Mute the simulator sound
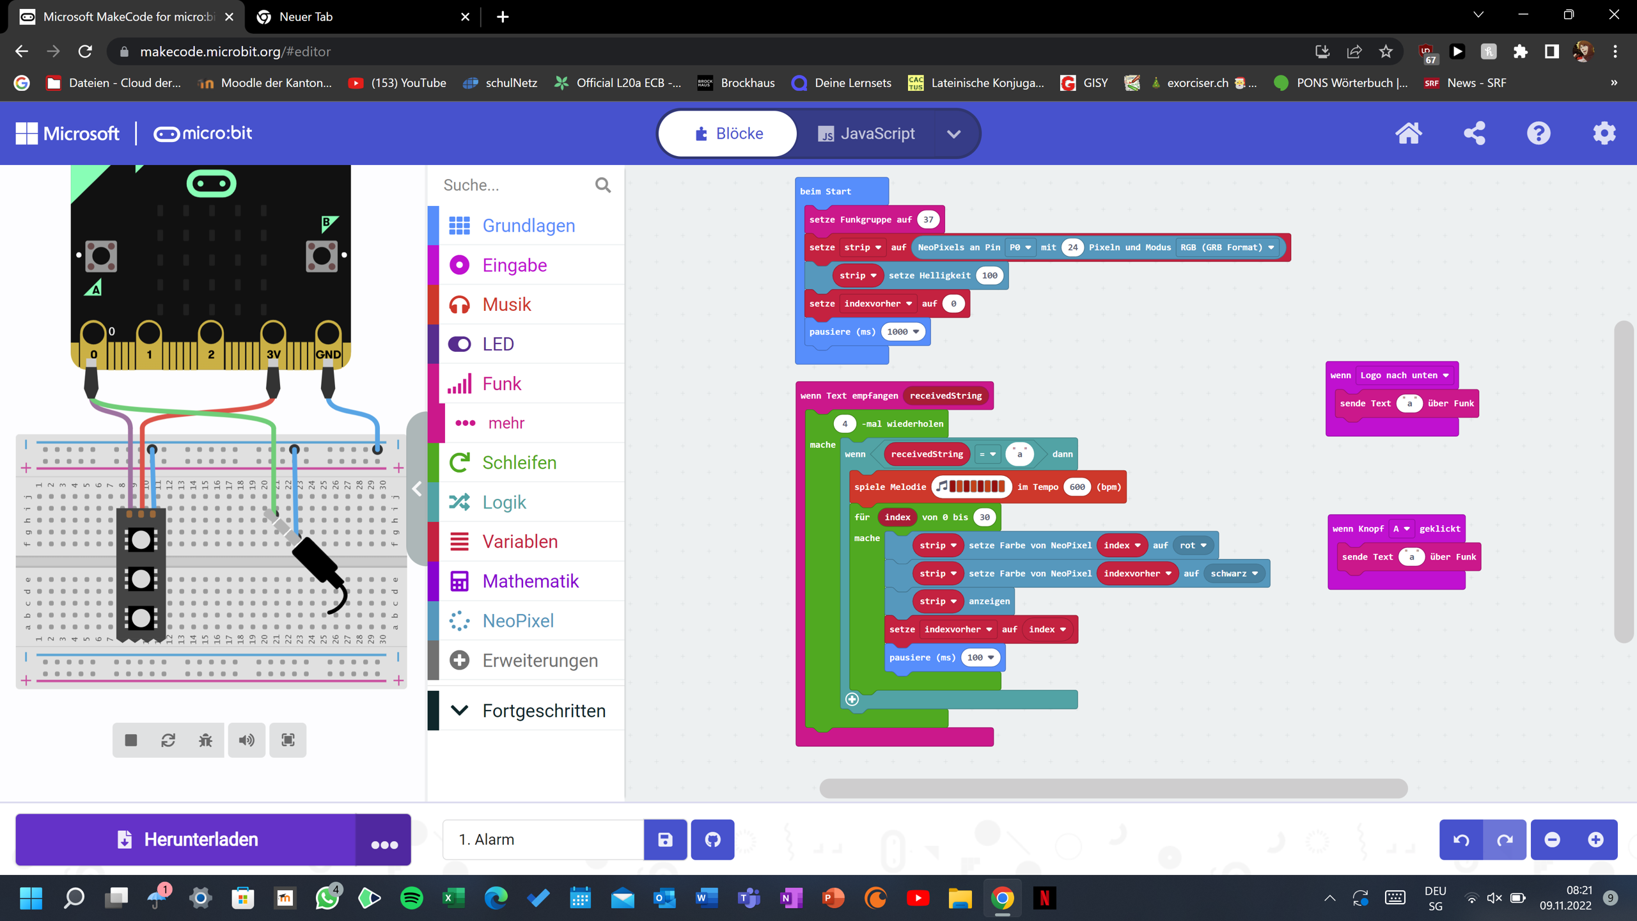The width and height of the screenshot is (1637, 921). (247, 740)
